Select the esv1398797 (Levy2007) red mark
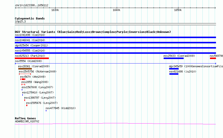This screenshot has width=223, height=138. pyautogui.click(x=25, y=100)
